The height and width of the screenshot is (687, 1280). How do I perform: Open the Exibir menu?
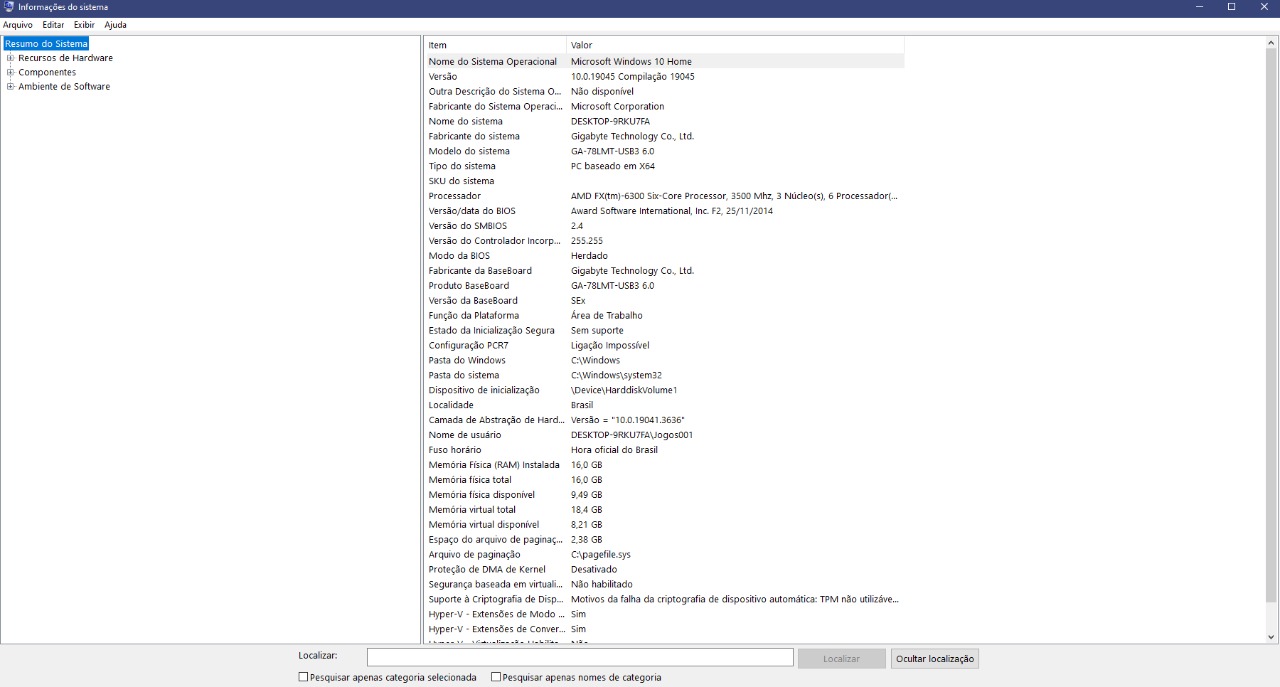[x=84, y=25]
